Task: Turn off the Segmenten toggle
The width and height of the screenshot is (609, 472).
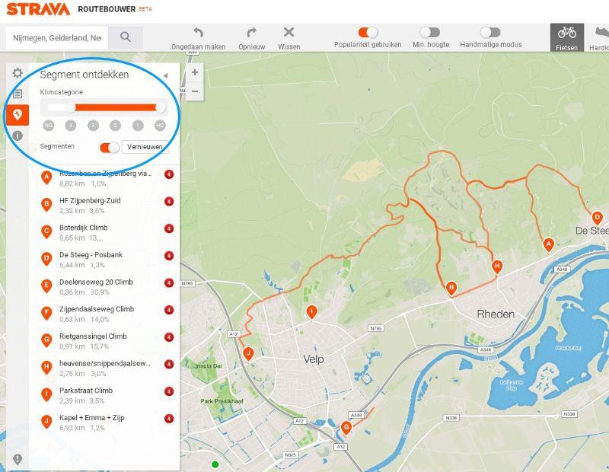Action: [110, 147]
